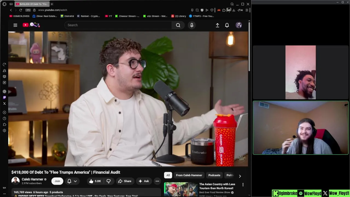Open the YouTube guide hamburger menu
Screen dimensions: 350x197
pos(15,25)
